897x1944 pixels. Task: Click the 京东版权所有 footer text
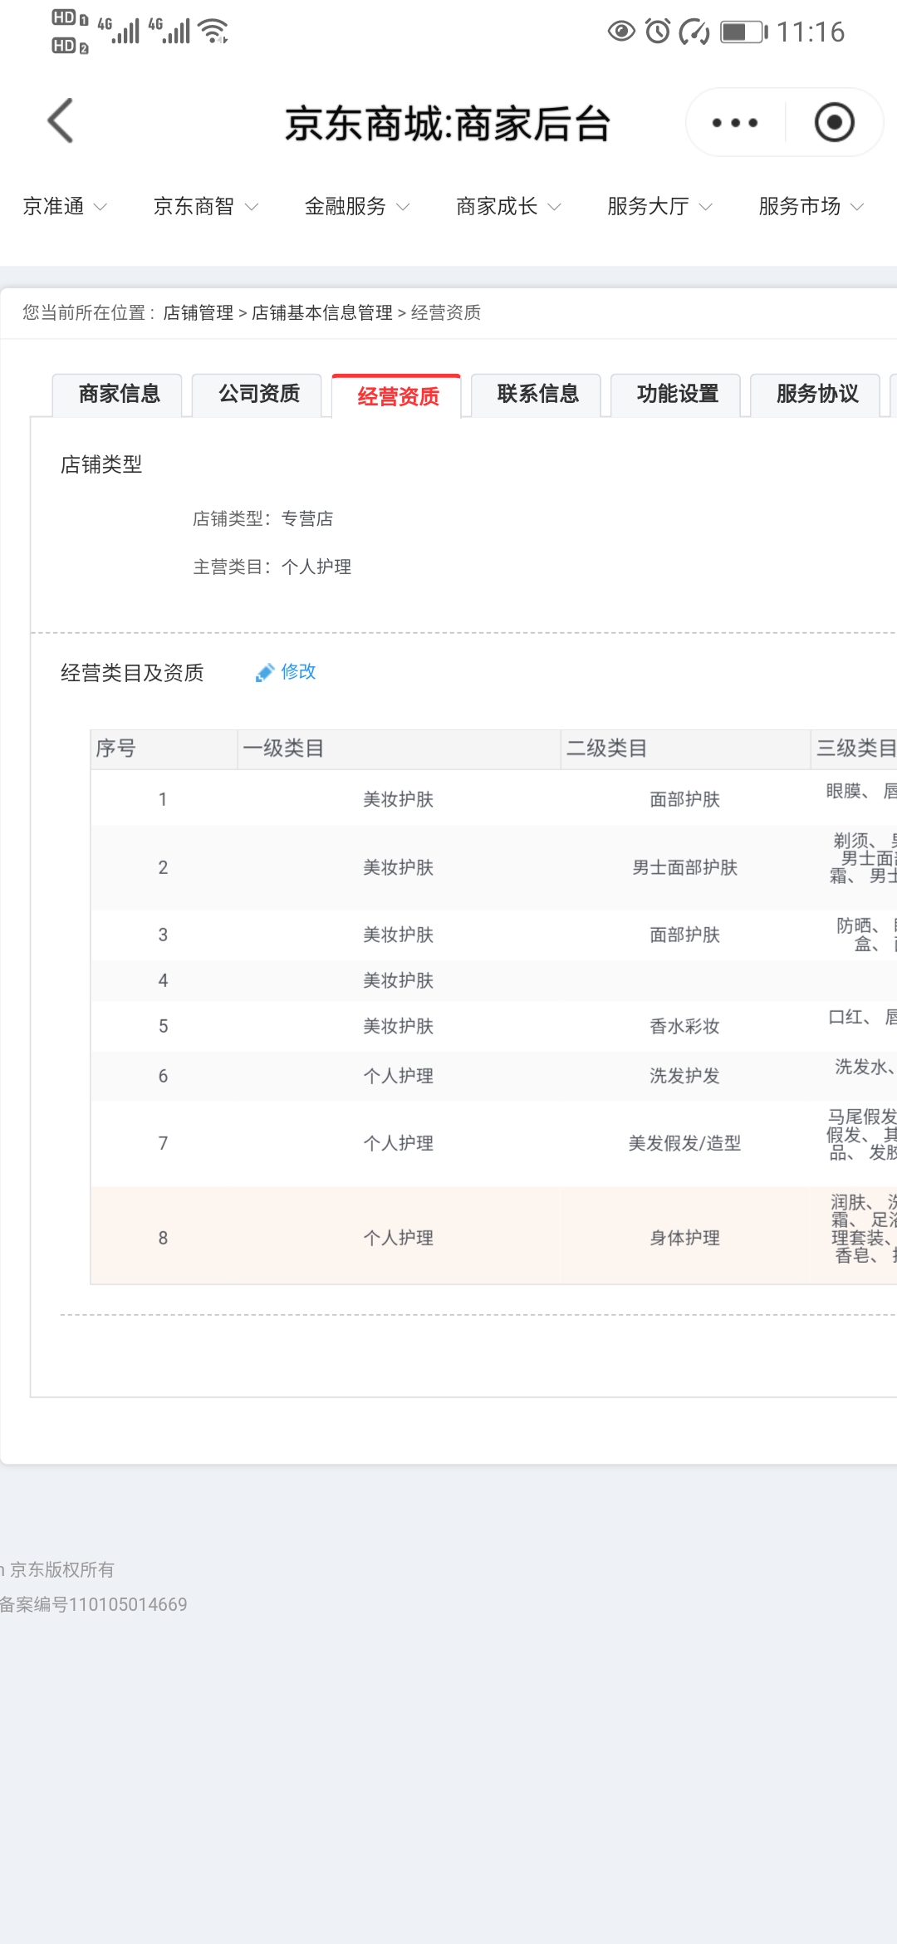(61, 1569)
